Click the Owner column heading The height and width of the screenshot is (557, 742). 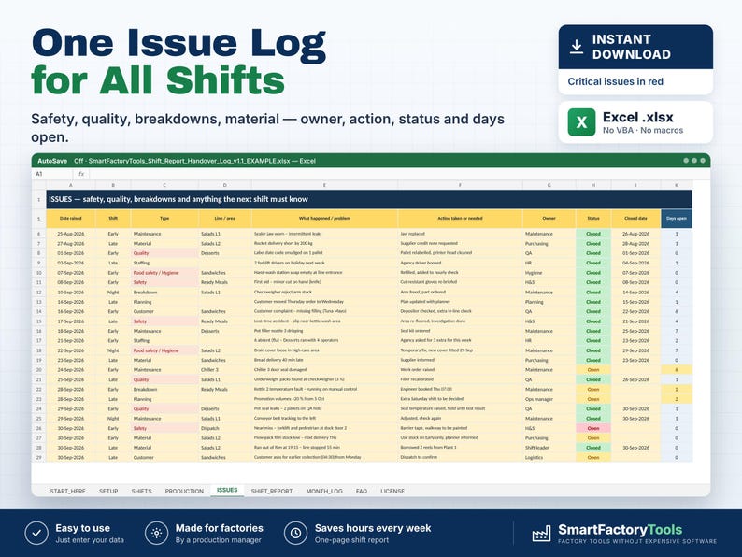[x=549, y=219]
